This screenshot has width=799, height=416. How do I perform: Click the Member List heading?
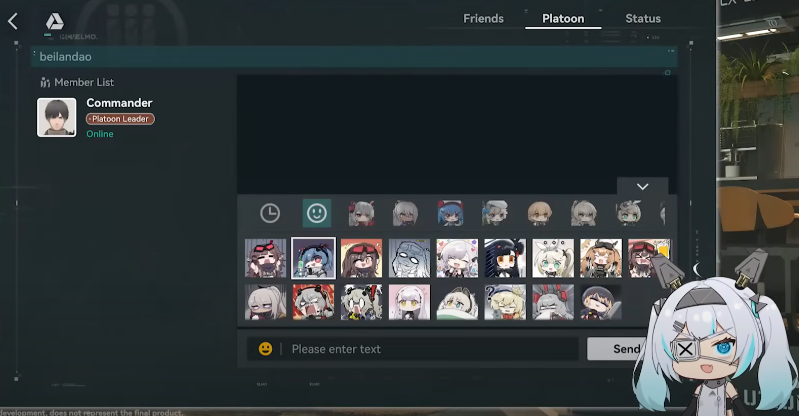(x=77, y=82)
